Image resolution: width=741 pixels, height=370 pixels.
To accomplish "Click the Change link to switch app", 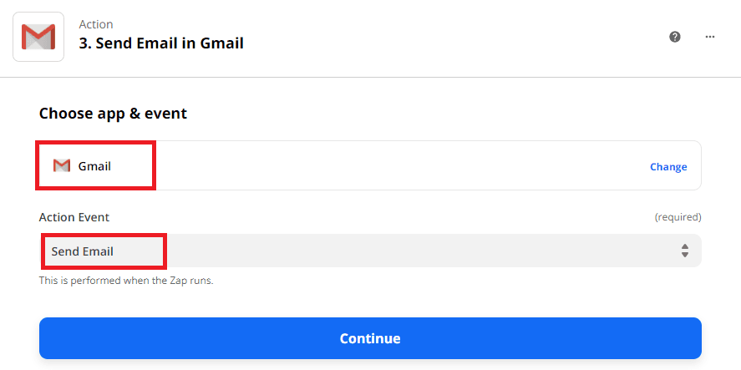I will pos(668,167).
